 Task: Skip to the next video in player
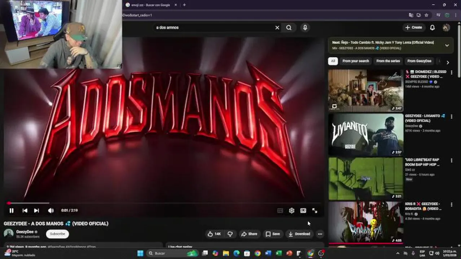[36, 211]
